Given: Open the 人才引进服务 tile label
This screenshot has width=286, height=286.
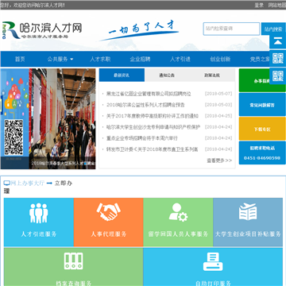Looking at the screenshot, I should pos(39,234).
